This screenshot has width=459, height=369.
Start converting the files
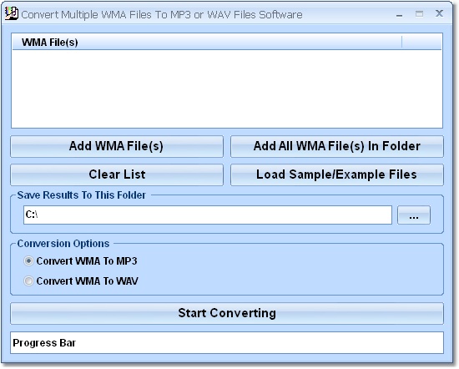[227, 313]
